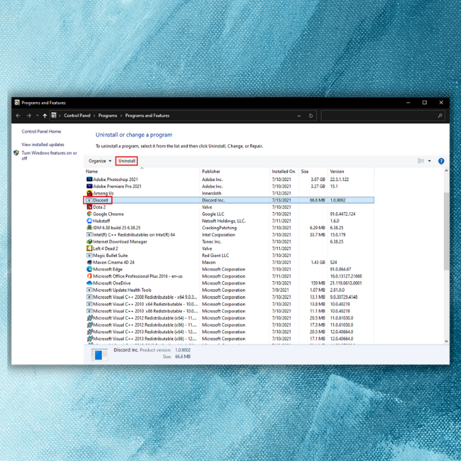Click the 91.0.4472.124 version cell
Image resolution: width=461 pixels, height=461 pixels.
click(342, 214)
